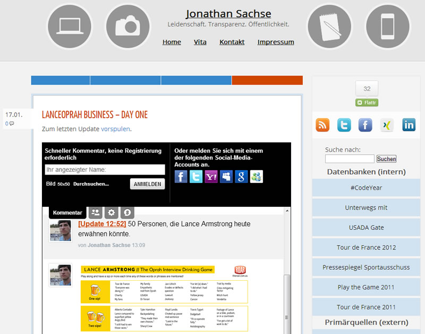Sign in with Facebook in comment box
The width and height of the screenshot is (425, 334).
[181, 177]
